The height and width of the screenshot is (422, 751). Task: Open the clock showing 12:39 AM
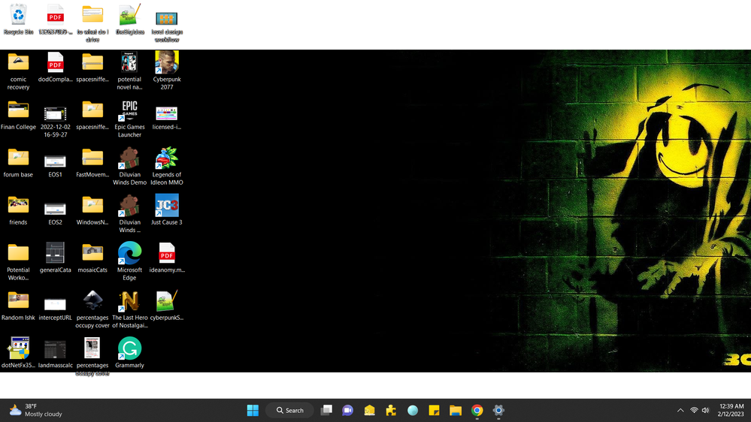click(x=731, y=410)
